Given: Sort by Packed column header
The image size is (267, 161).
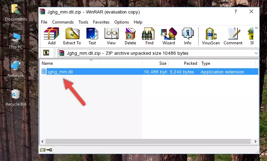Looking at the screenshot, I should [x=184, y=63].
